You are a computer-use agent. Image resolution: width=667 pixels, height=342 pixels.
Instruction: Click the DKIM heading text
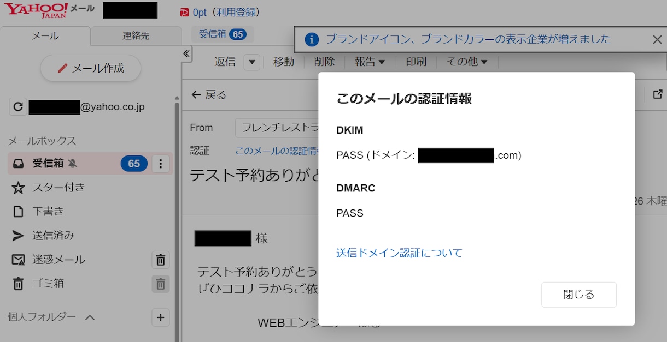tap(350, 130)
